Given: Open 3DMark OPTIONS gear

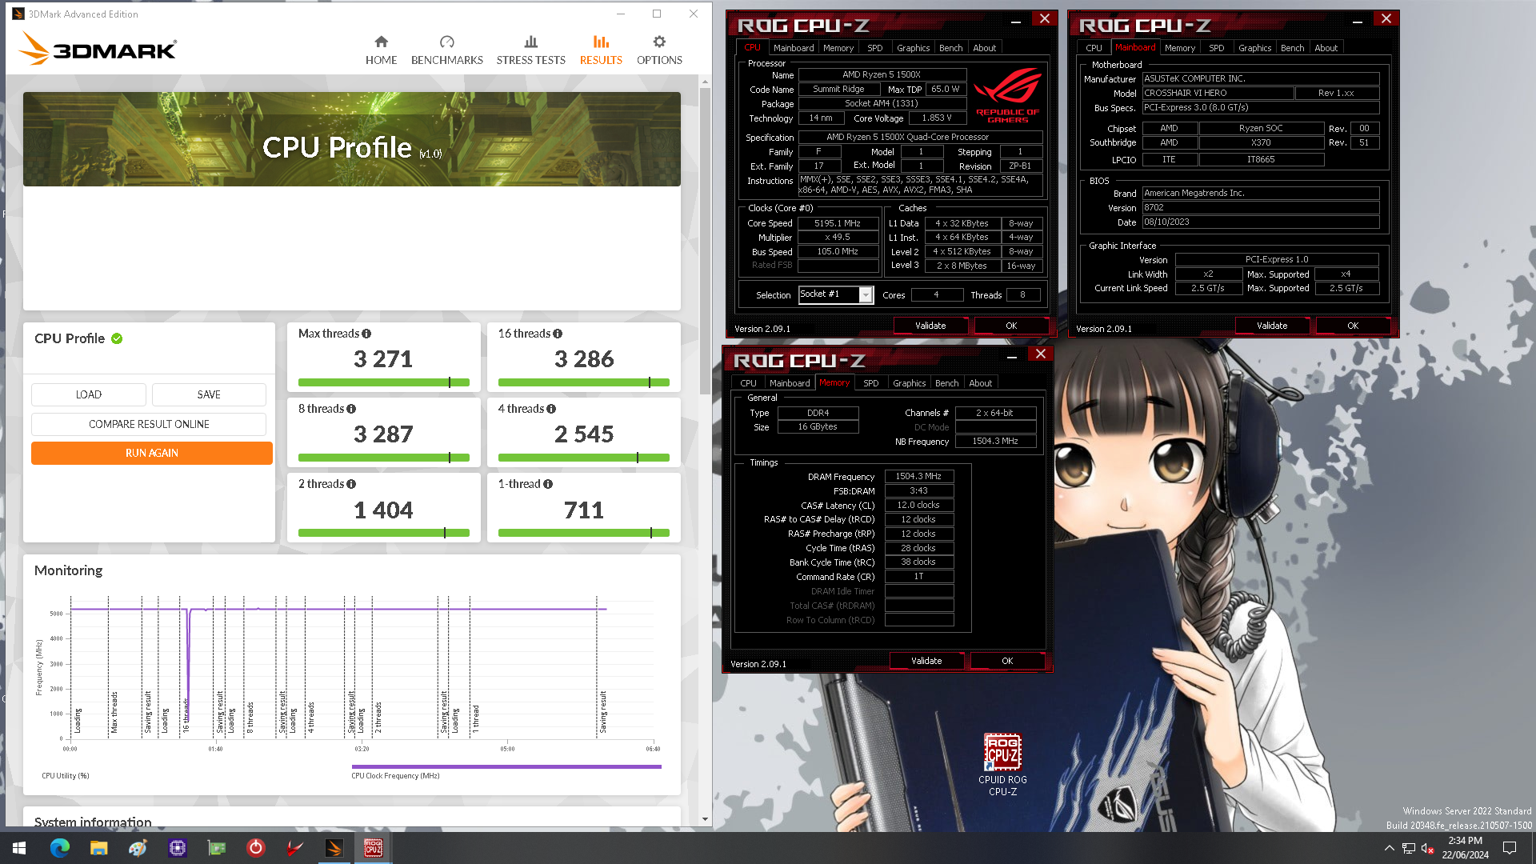Looking at the screenshot, I should click(x=659, y=50).
